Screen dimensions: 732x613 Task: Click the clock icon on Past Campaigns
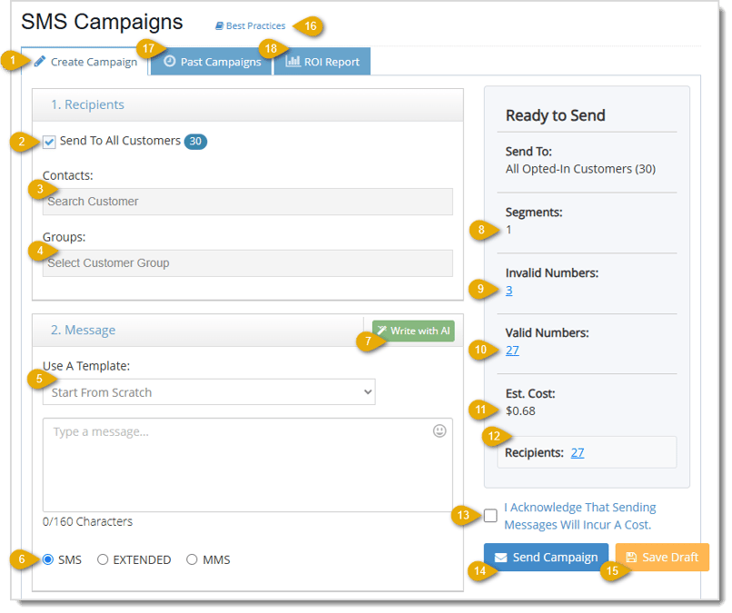coord(170,61)
